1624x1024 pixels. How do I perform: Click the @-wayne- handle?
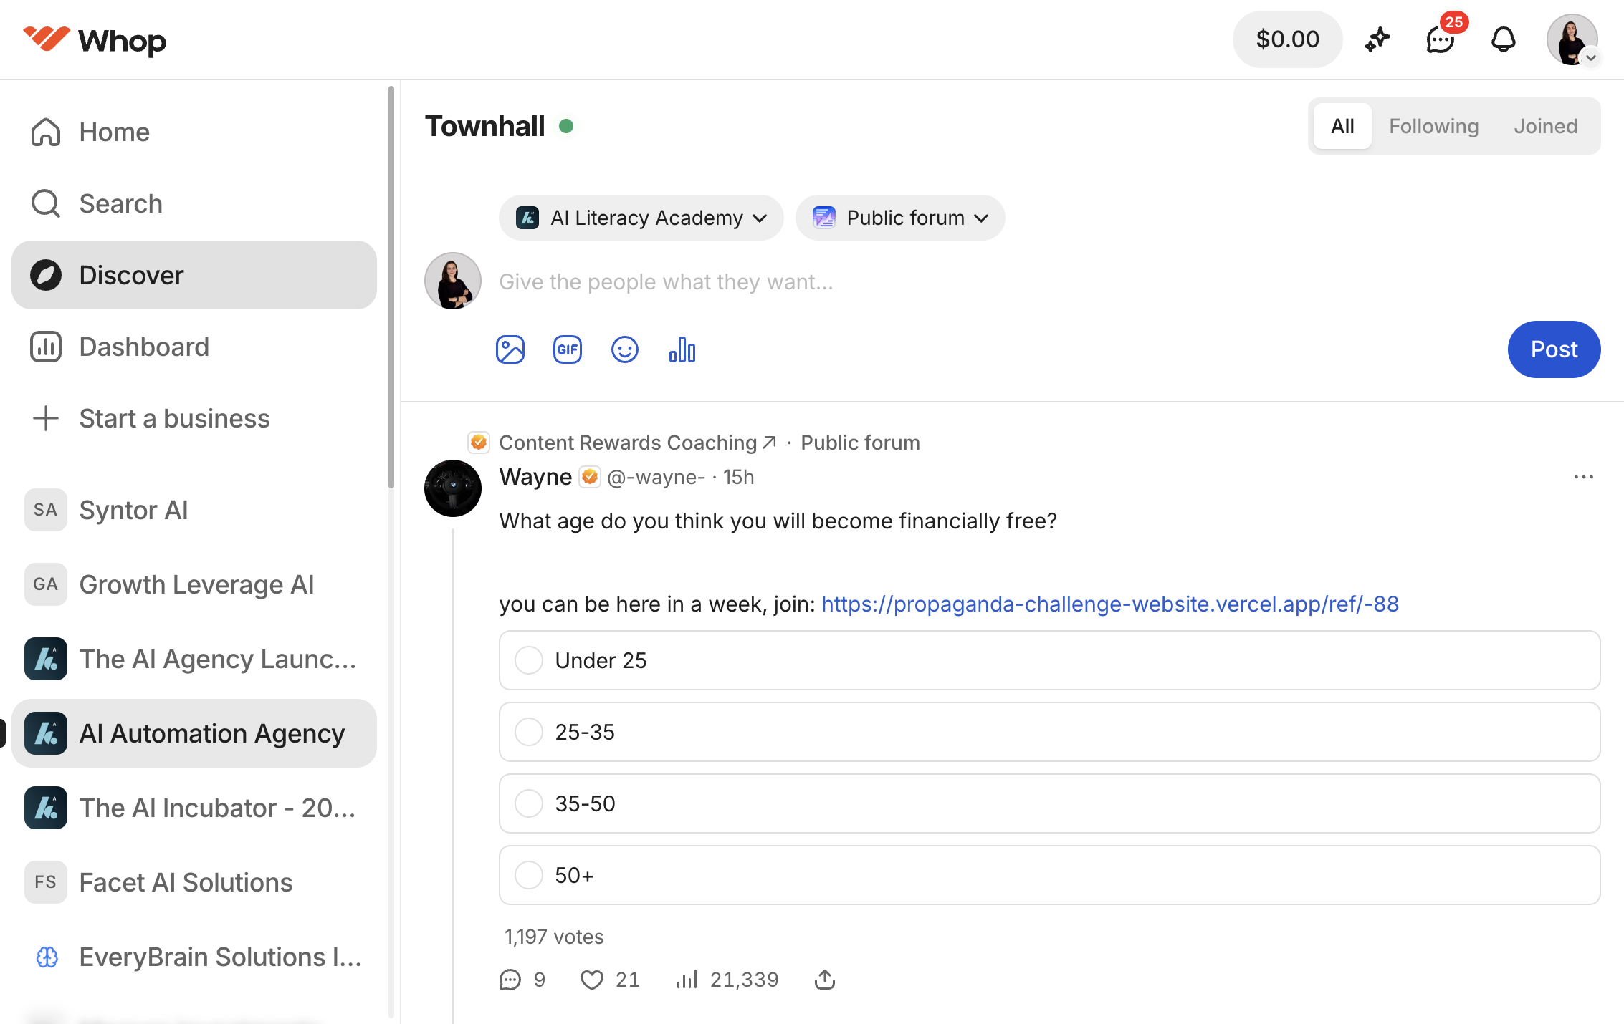tap(656, 477)
